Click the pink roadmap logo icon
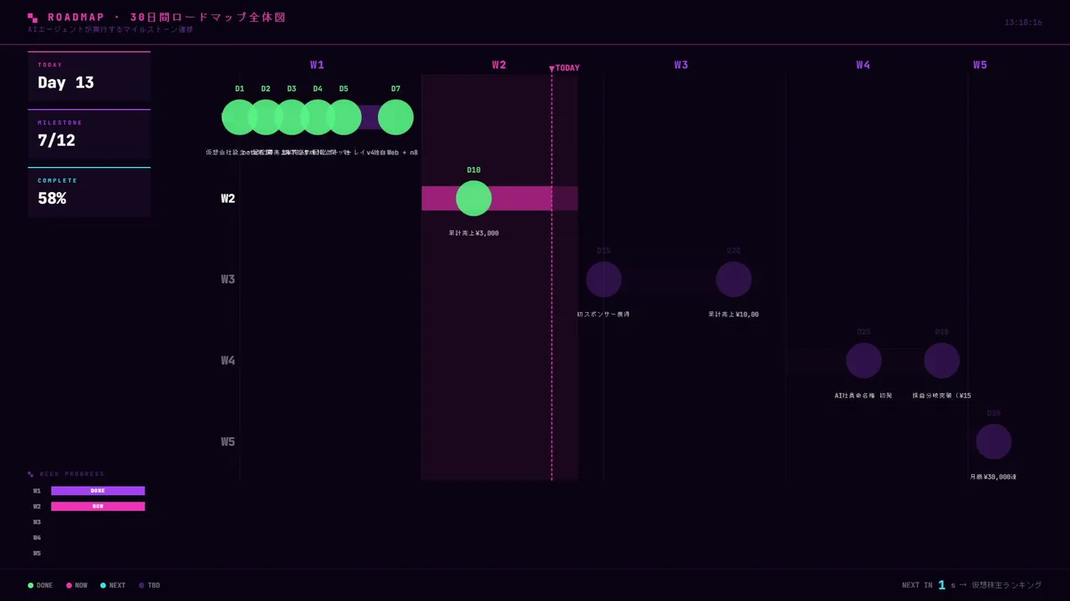Viewport: 1070px width, 601px height. click(x=33, y=18)
